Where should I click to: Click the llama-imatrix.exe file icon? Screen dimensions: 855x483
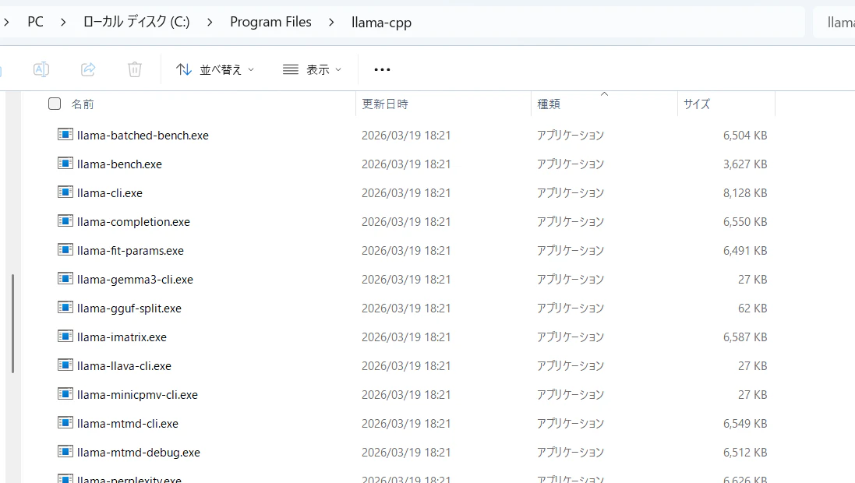(x=65, y=337)
